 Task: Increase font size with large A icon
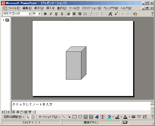tap(110, 14)
